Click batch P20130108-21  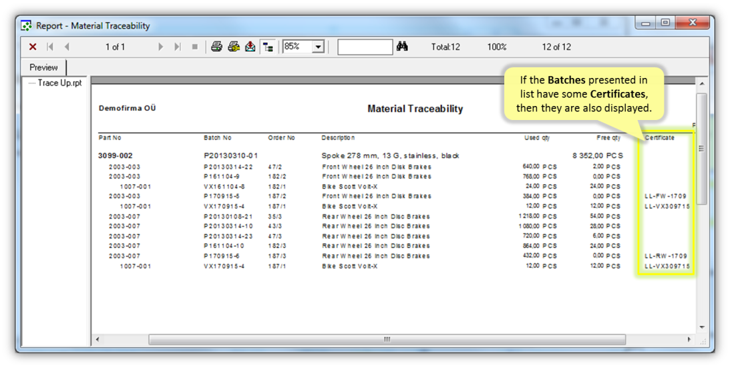tap(228, 217)
